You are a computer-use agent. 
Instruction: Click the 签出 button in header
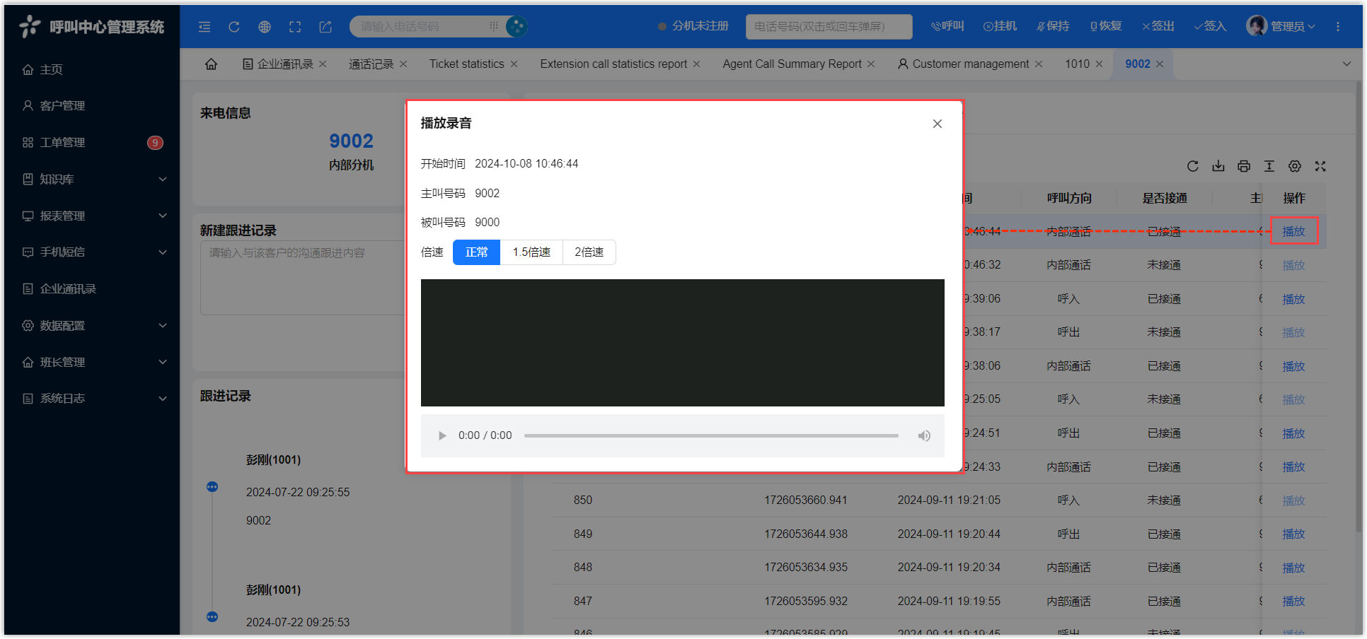click(x=1158, y=26)
